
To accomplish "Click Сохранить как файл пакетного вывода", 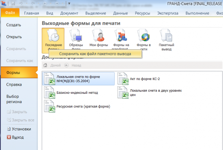I will [x=95, y=54].
